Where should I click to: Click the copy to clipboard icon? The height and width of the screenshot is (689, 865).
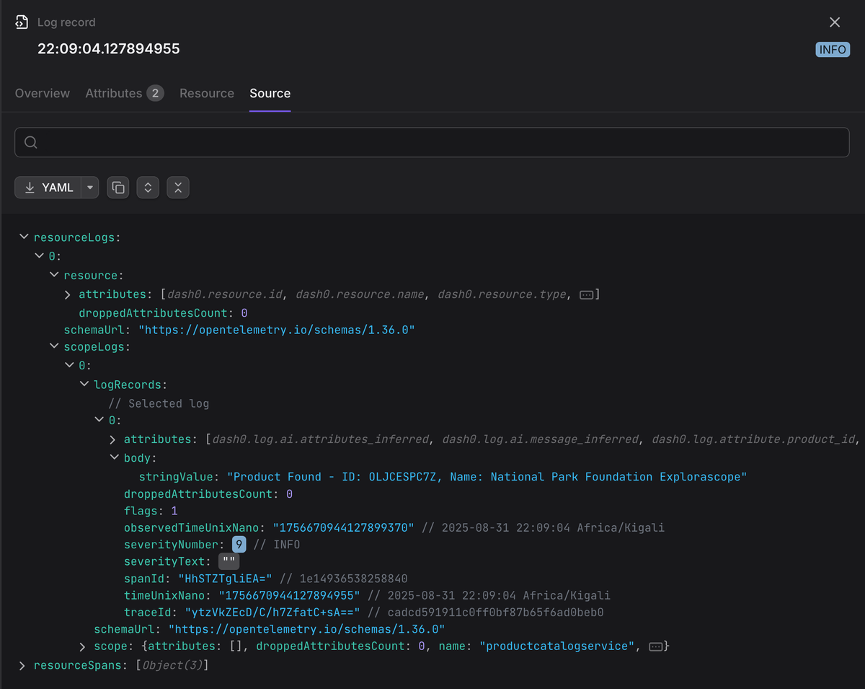117,188
